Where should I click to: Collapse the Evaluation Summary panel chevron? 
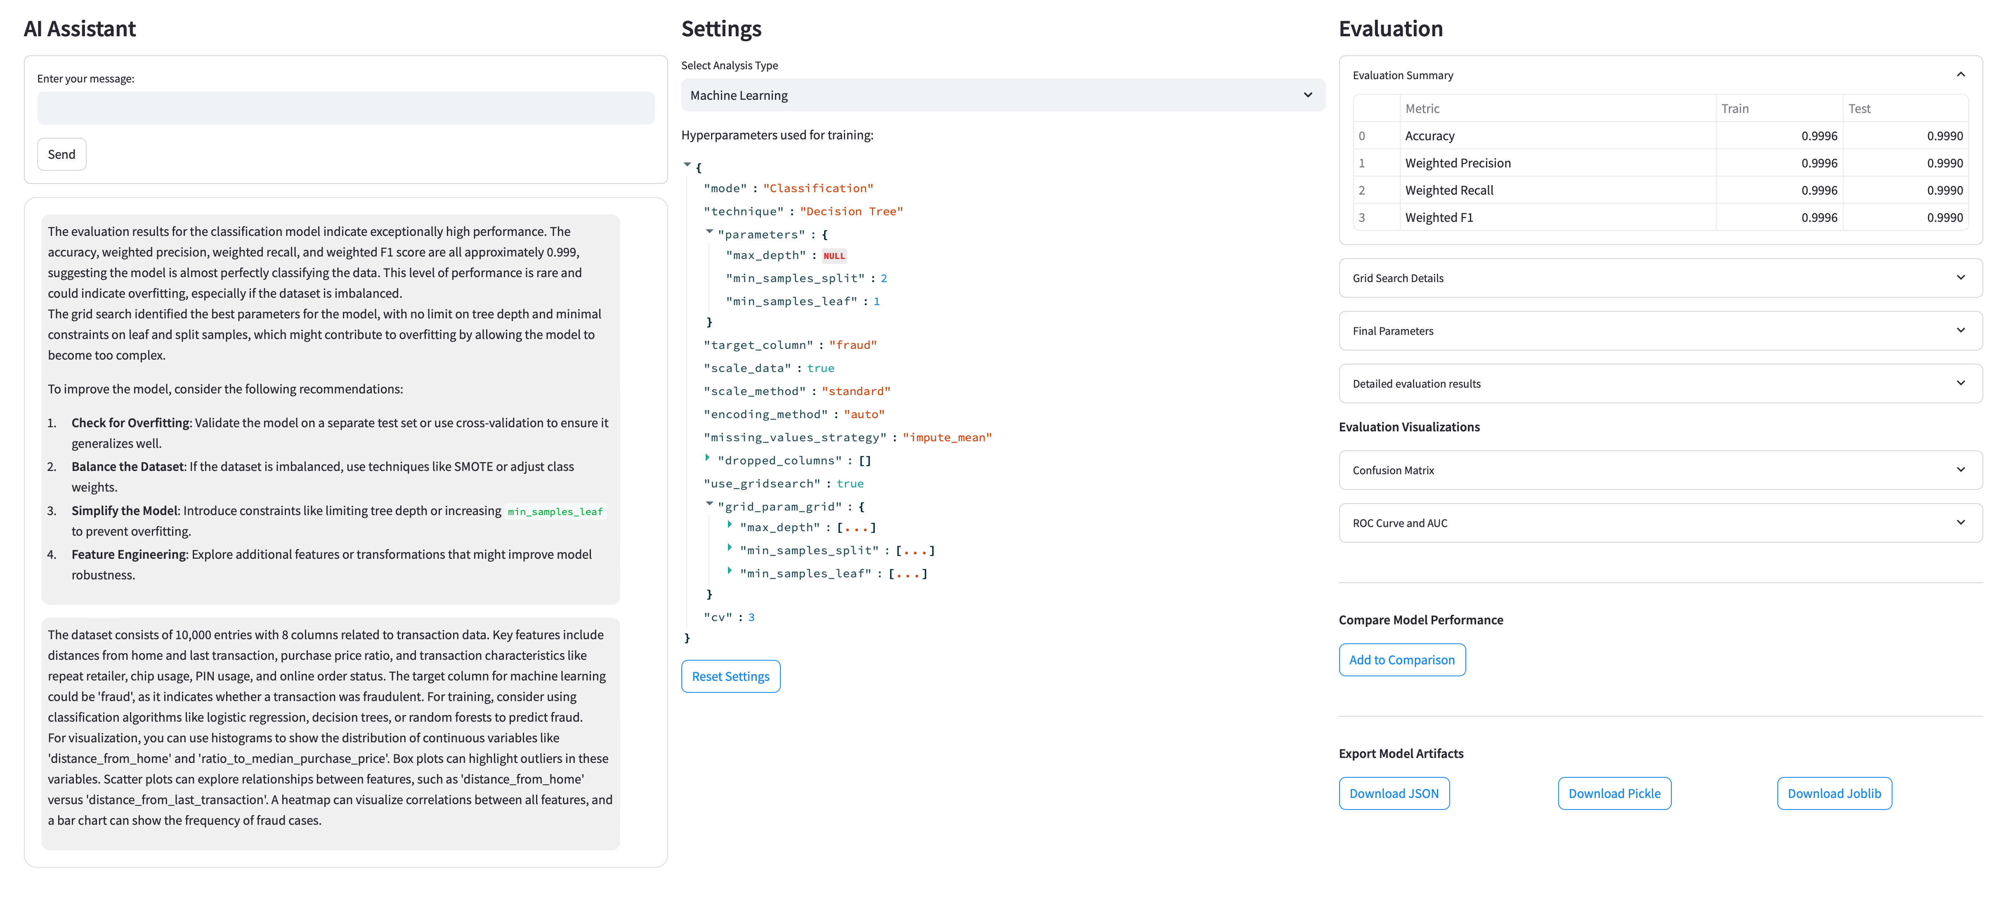coord(1960,75)
